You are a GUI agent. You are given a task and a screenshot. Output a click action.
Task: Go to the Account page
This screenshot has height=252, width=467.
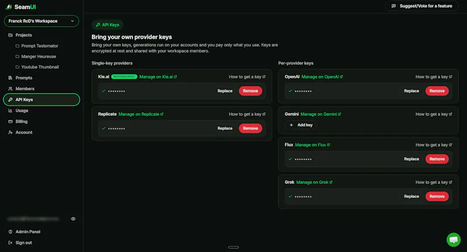point(24,132)
